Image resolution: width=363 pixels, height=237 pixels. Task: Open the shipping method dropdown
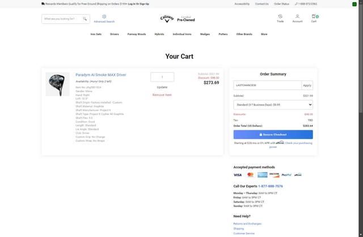click(273, 105)
